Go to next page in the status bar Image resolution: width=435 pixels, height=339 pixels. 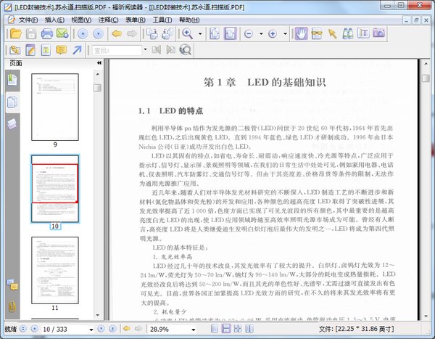[101, 329]
